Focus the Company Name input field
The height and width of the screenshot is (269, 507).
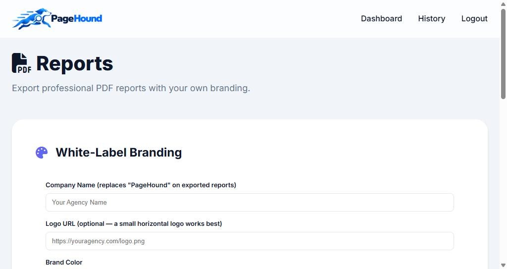250,202
